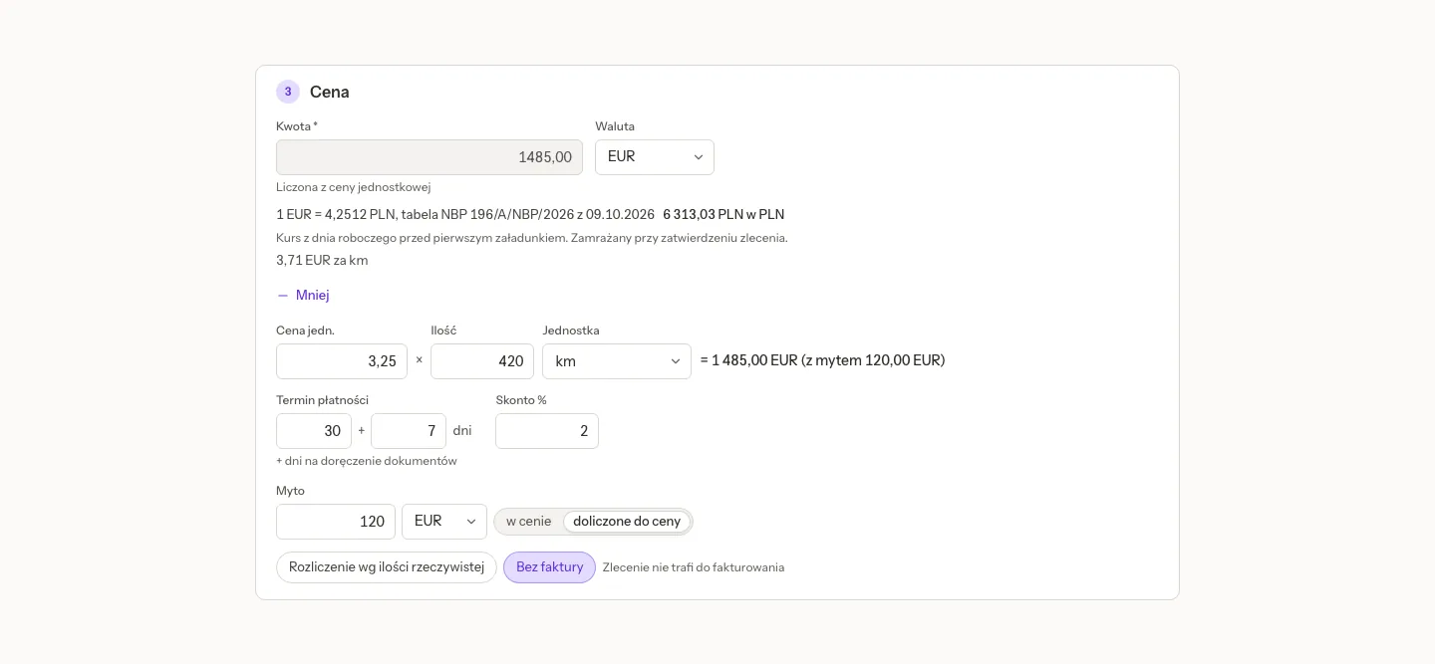This screenshot has width=1435, height=664.
Task: Click 'Liczona z ceny jednostkowej' hint text
Action: coord(354,187)
